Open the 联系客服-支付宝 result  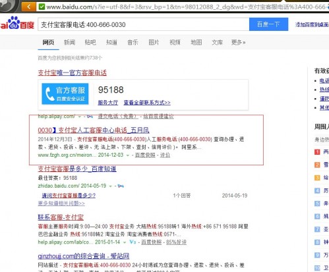61,217
